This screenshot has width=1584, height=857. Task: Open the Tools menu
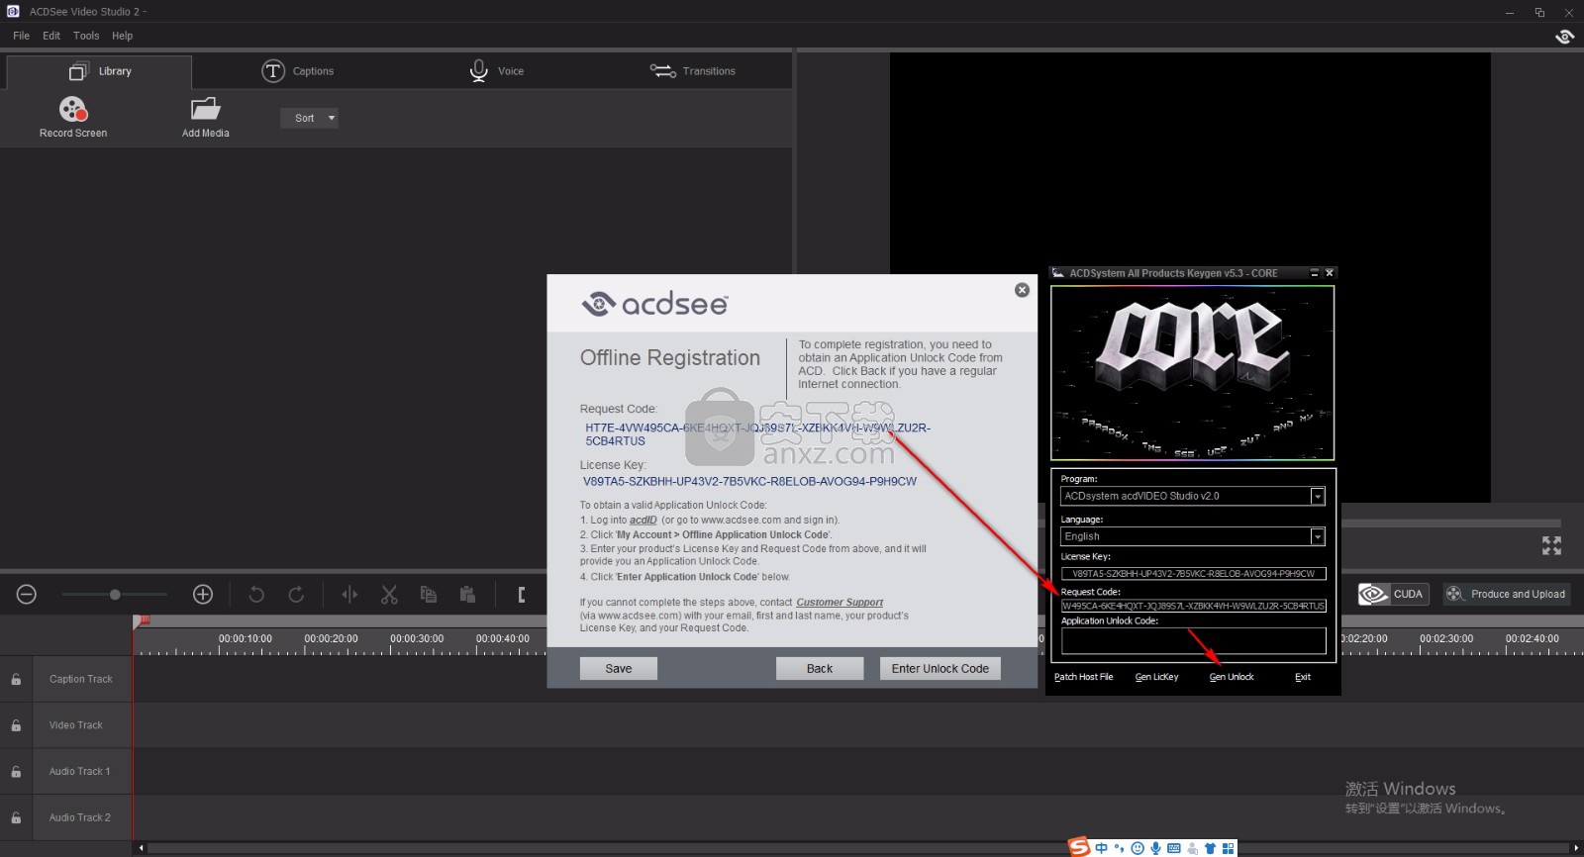(x=86, y=36)
